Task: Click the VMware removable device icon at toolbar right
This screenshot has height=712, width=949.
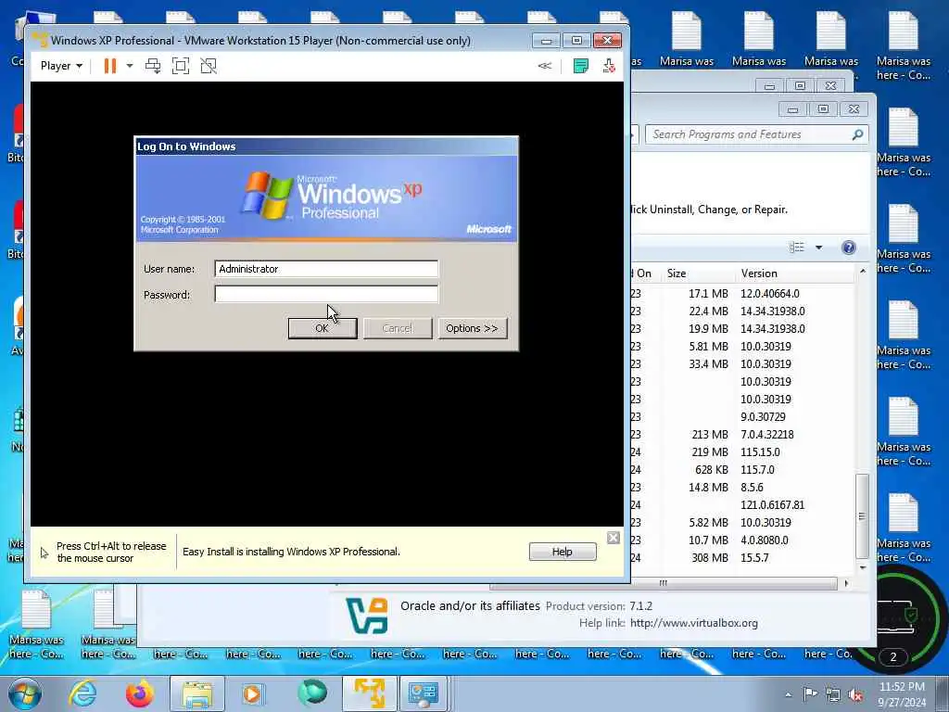Action: point(609,66)
